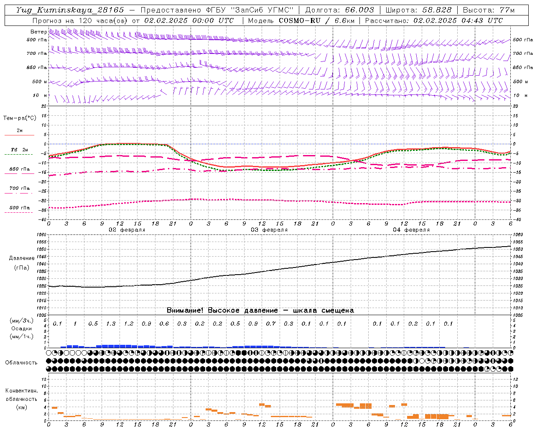Viewport: 535px width, 428px height.
Task: Click the 'Высота: 77м' elevation text
Action: [489, 10]
